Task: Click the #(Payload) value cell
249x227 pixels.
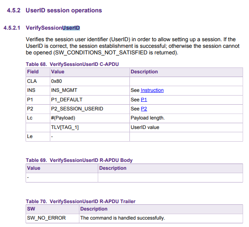Action: 63,118
